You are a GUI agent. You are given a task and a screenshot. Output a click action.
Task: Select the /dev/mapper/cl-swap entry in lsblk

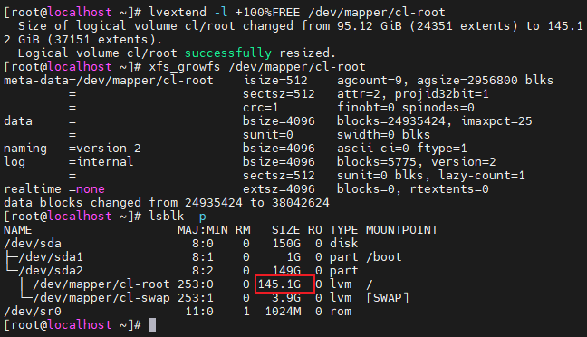pyautogui.click(x=101, y=298)
